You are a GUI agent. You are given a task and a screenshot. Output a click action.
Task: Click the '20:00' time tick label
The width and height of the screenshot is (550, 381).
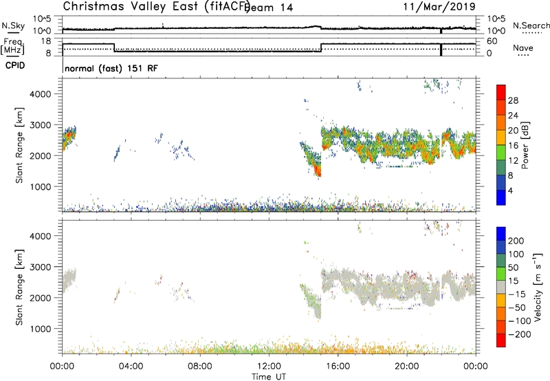point(407,367)
